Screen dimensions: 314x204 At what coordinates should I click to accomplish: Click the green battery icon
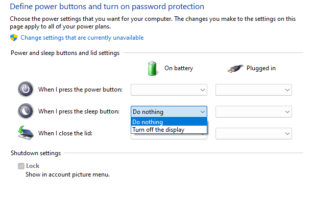tap(152, 68)
